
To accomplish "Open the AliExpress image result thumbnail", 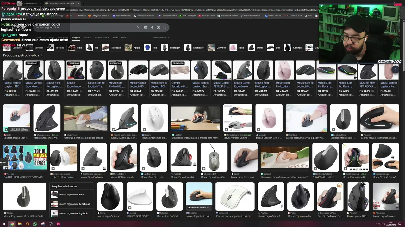I will click(x=386, y=196).
